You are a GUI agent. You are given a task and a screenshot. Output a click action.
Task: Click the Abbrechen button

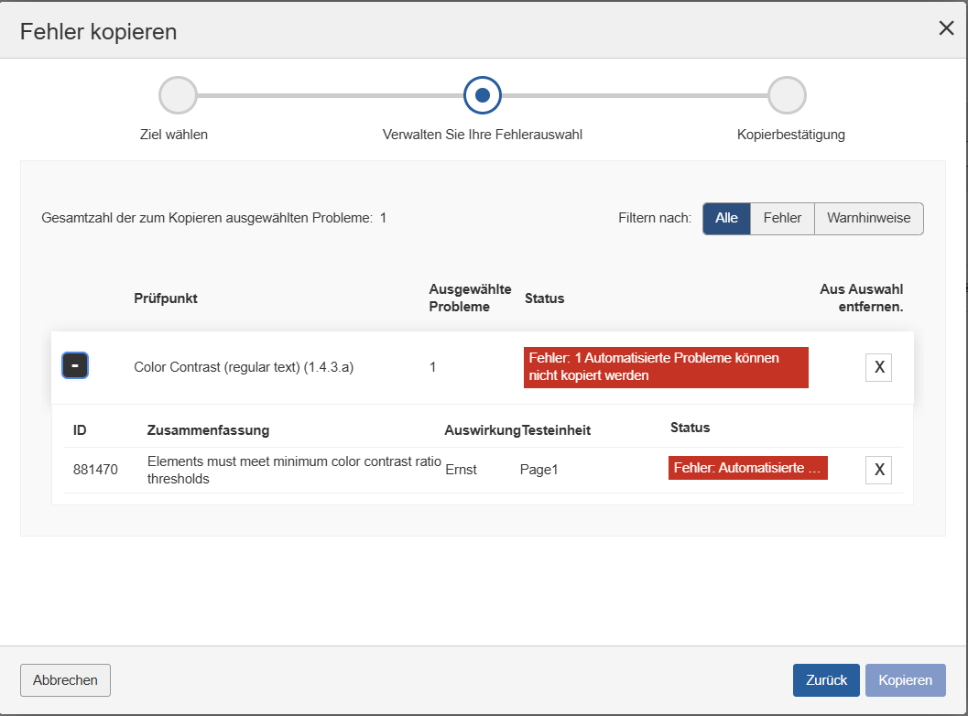[65, 680]
